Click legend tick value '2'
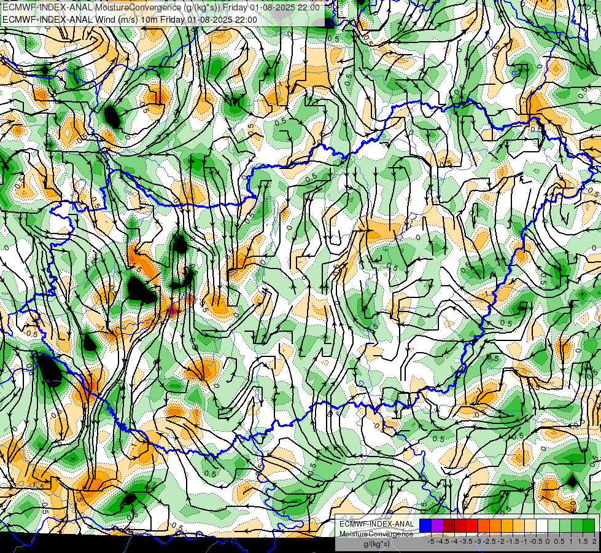601x553 pixels. 594,541
